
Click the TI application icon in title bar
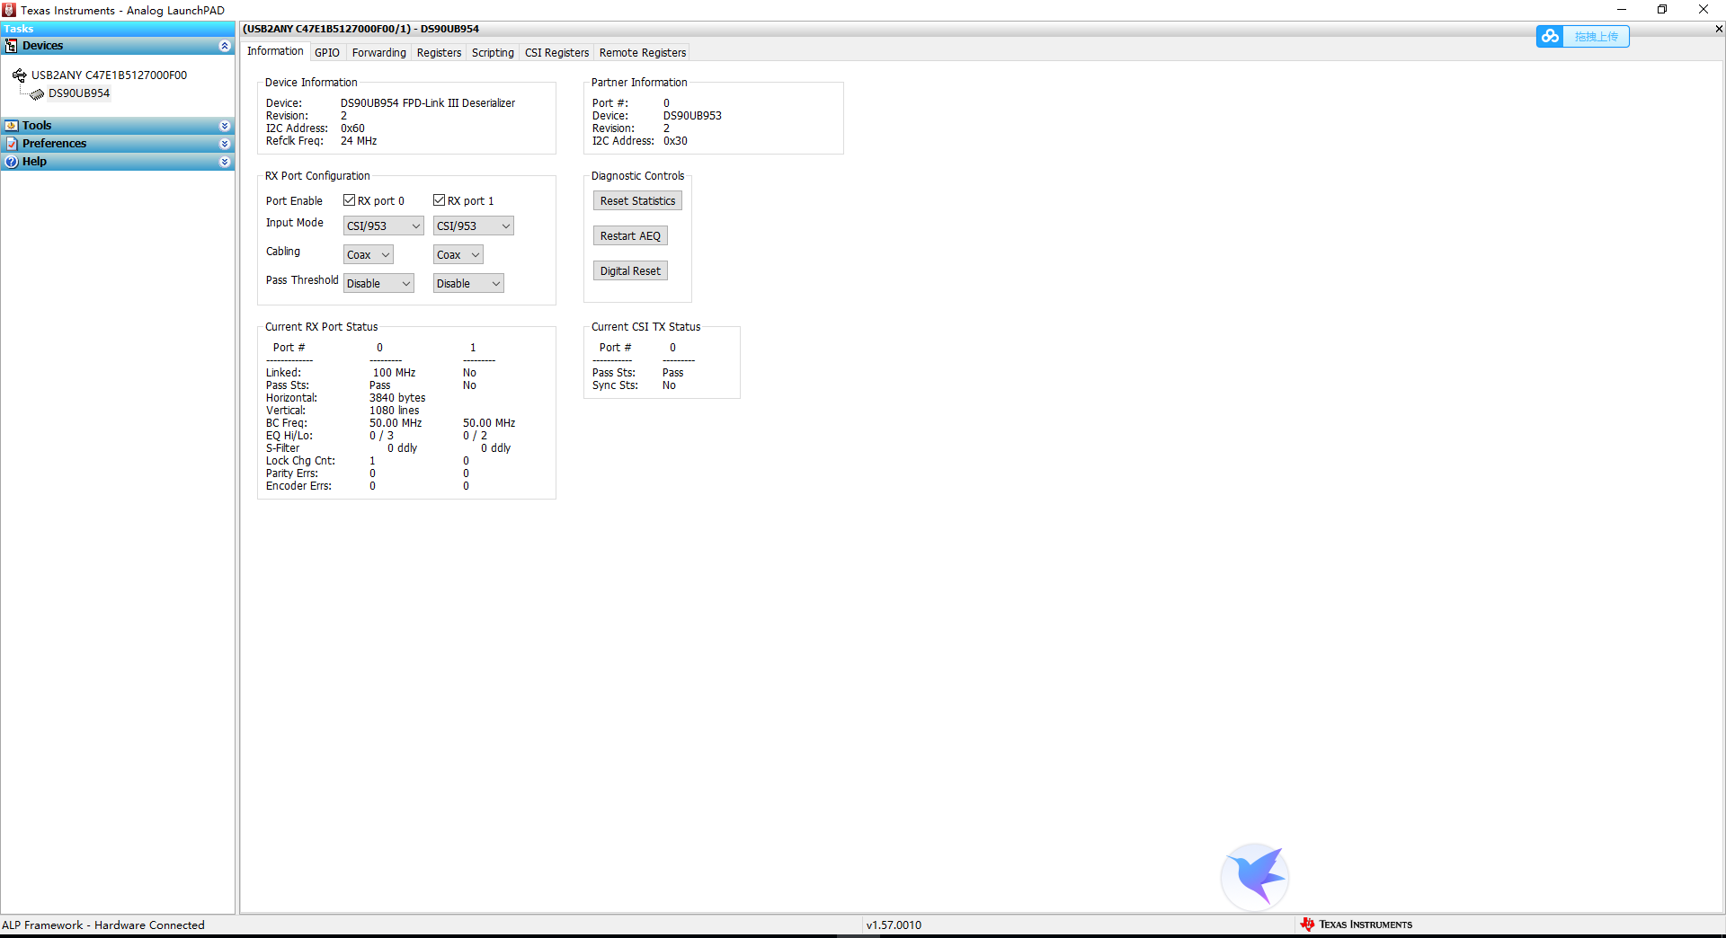(8, 10)
